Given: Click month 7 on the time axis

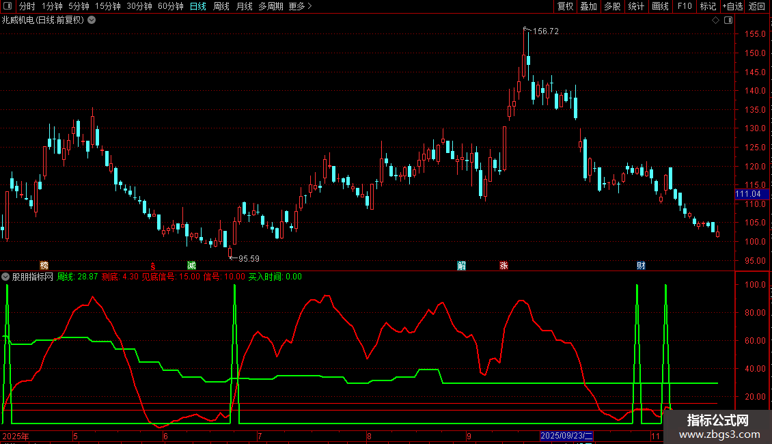Looking at the screenshot, I should click(260, 436).
